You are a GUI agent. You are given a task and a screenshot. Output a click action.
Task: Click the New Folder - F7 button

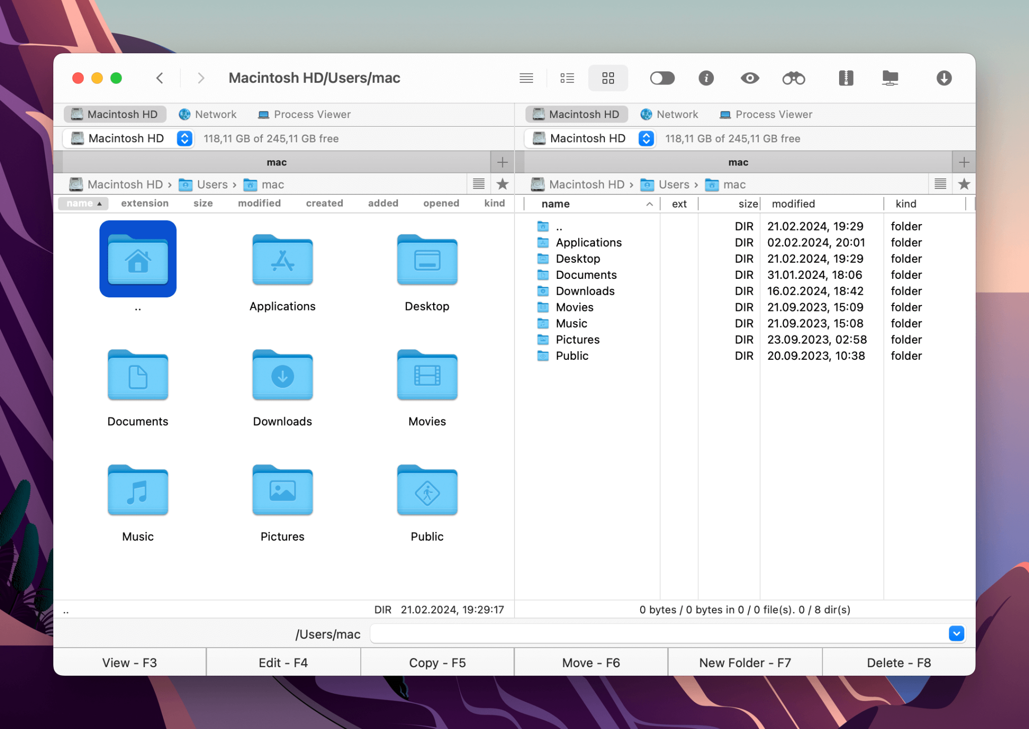[x=744, y=662]
